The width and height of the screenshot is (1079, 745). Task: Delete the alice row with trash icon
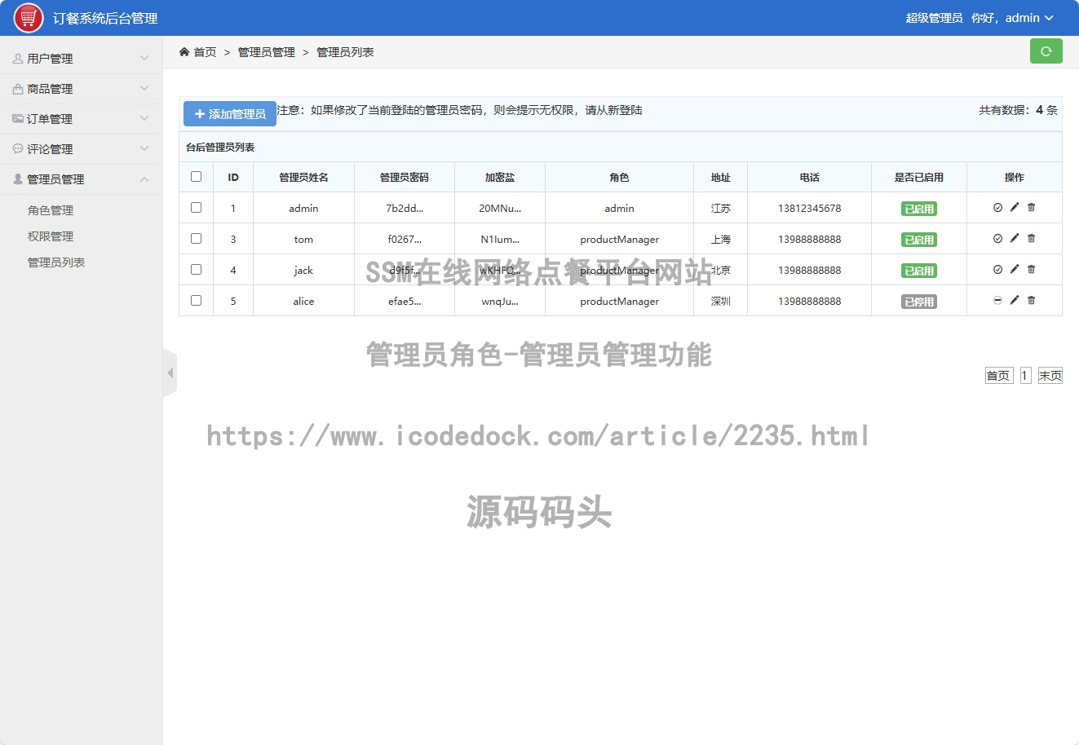1031,300
